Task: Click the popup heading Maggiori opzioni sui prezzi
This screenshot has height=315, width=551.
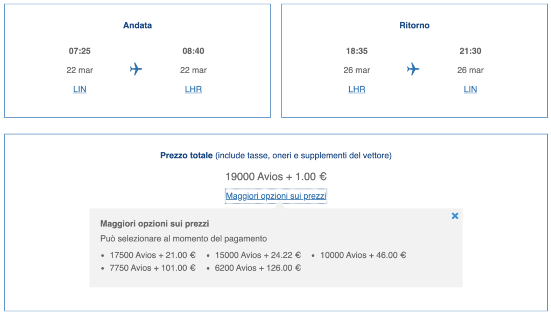Action: [154, 223]
